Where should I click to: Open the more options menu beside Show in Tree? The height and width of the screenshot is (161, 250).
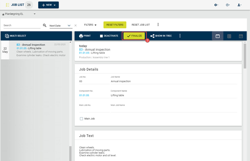(x=180, y=36)
